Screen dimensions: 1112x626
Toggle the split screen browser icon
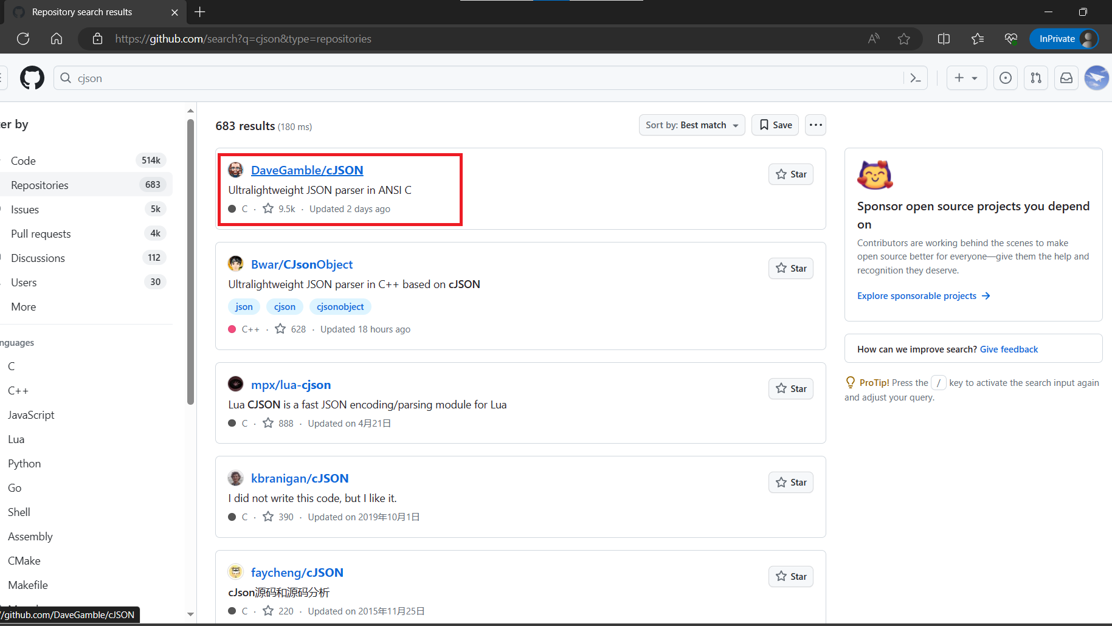click(x=944, y=39)
